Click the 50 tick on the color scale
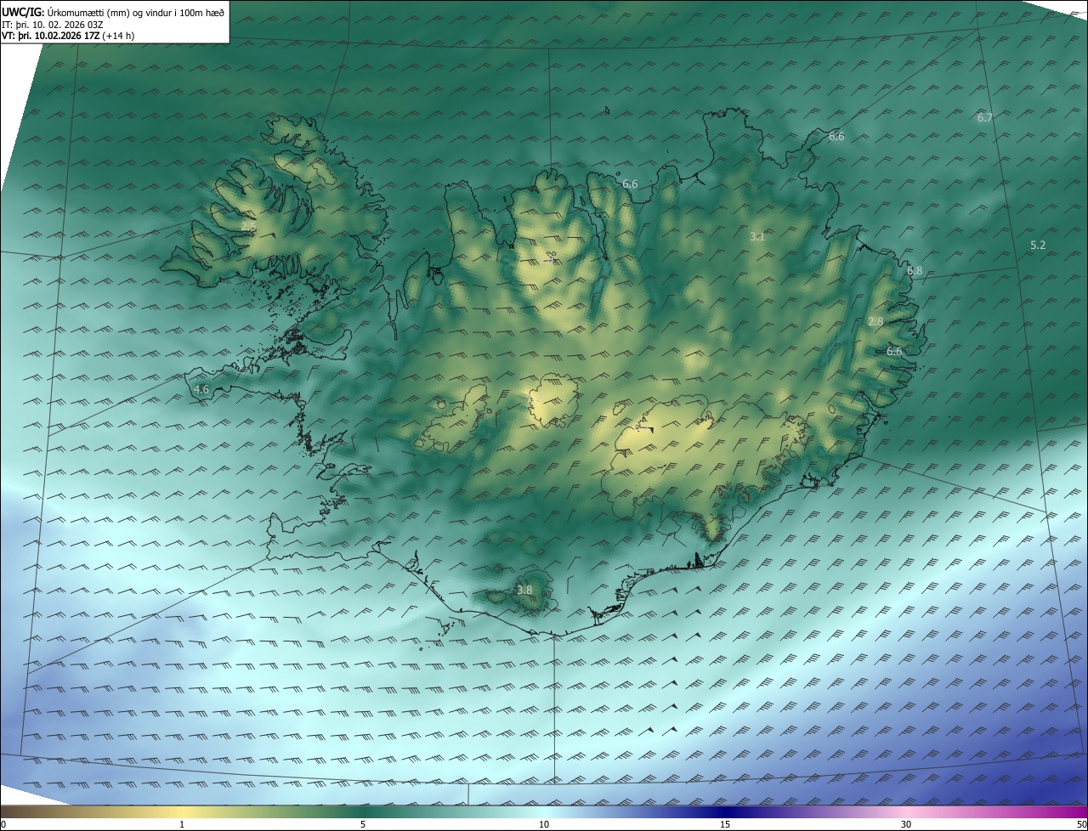 (x=1081, y=825)
